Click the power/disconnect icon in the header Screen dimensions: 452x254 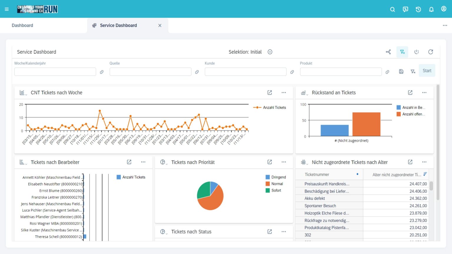pyautogui.click(x=417, y=52)
